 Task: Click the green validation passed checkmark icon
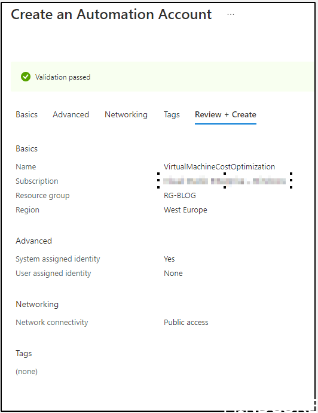point(26,77)
